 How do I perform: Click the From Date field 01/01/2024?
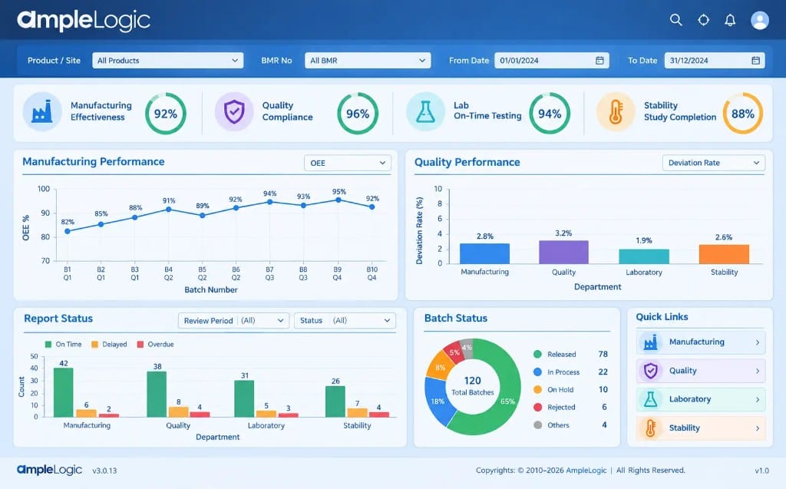[551, 60]
